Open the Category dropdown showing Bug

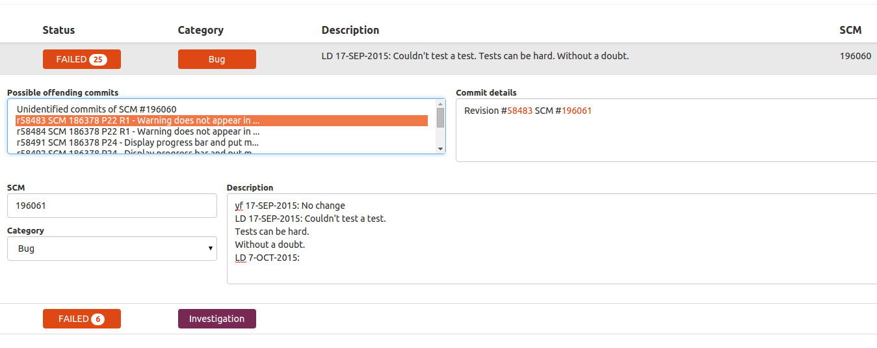[x=112, y=248]
